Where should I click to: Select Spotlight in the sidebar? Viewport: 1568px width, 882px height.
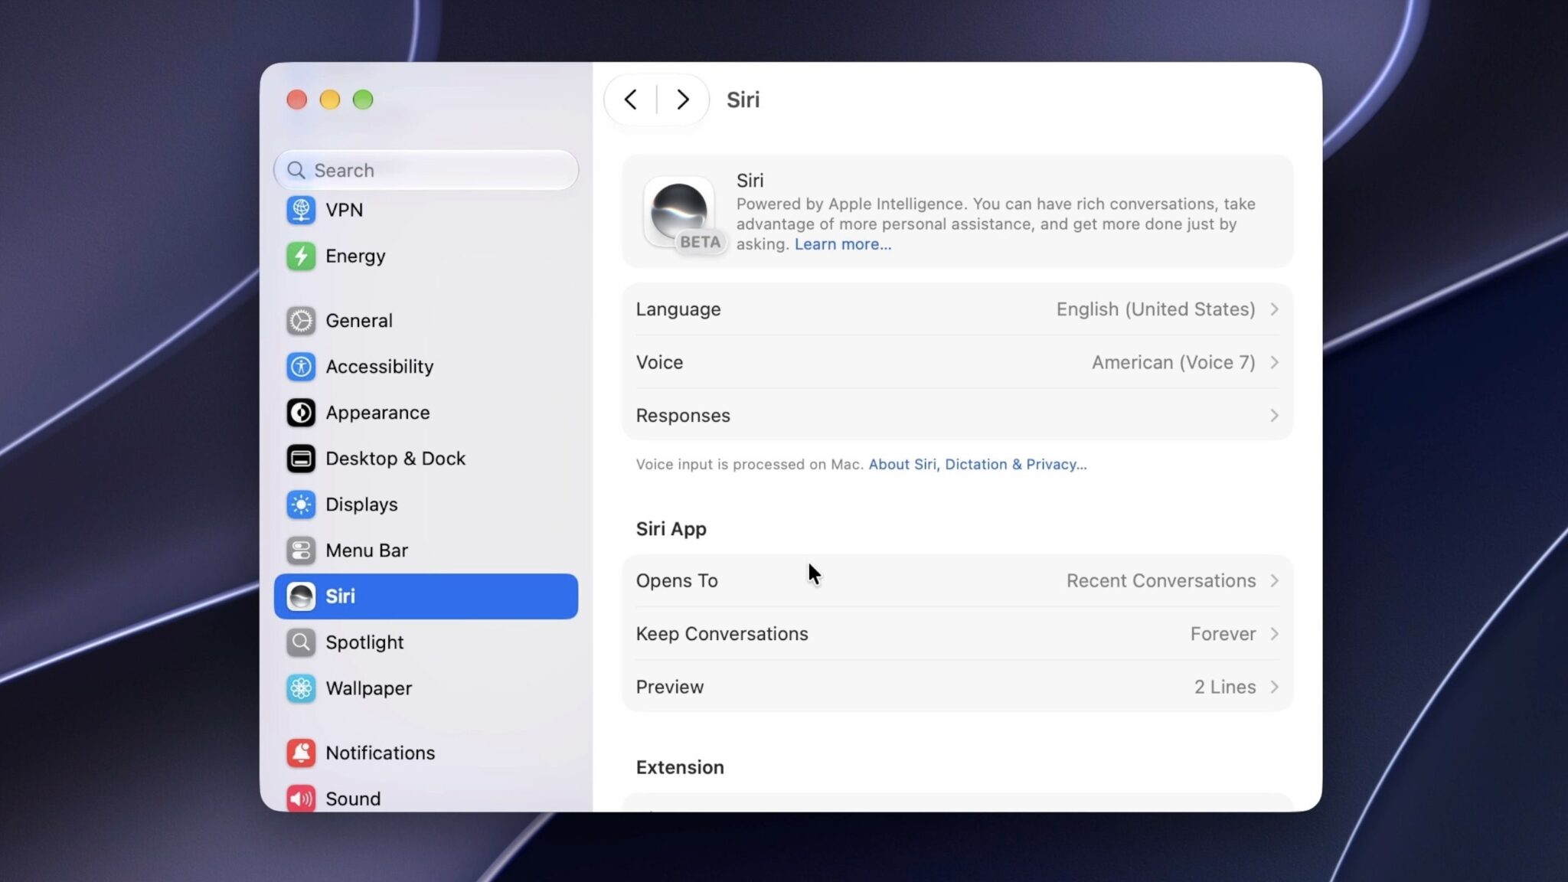point(426,642)
